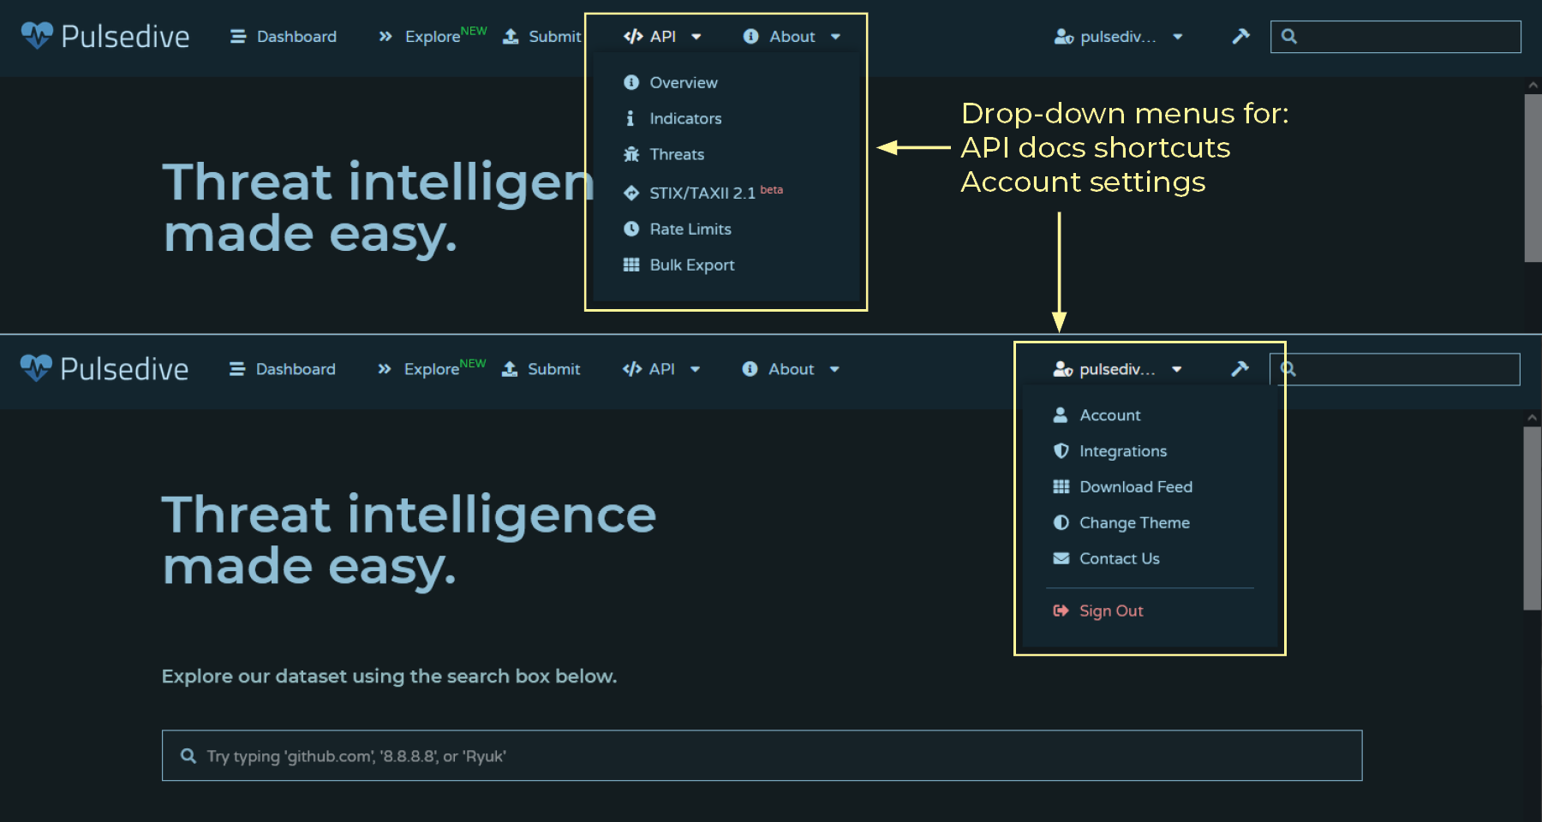Screen dimensions: 1542x822
Task: Click the Overview info icon
Action: click(x=631, y=82)
